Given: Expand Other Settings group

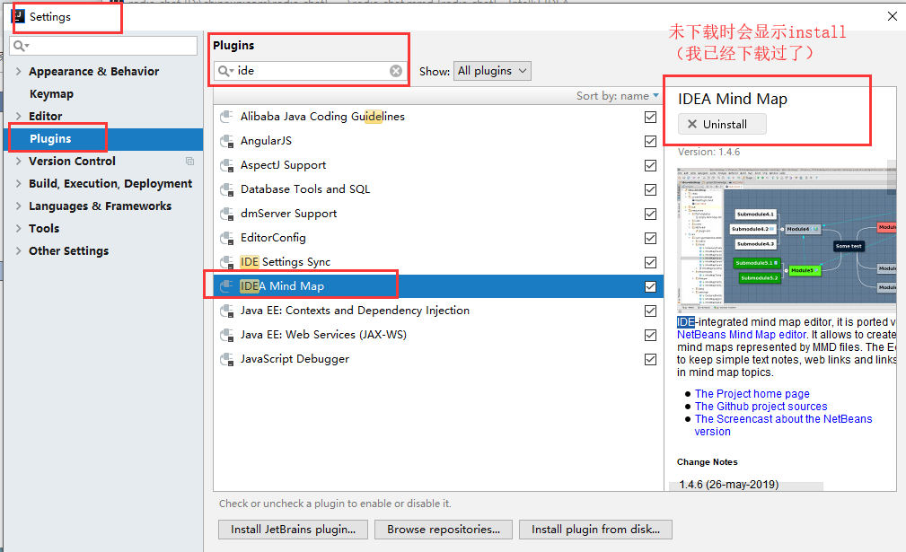Looking at the screenshot, I should click(19, 251).
